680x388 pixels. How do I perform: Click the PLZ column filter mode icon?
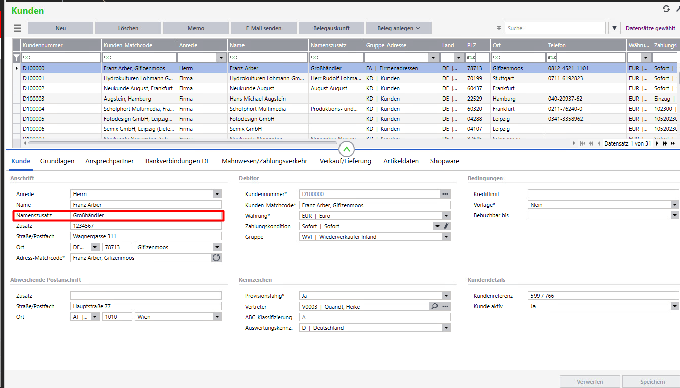coord(471,58)
